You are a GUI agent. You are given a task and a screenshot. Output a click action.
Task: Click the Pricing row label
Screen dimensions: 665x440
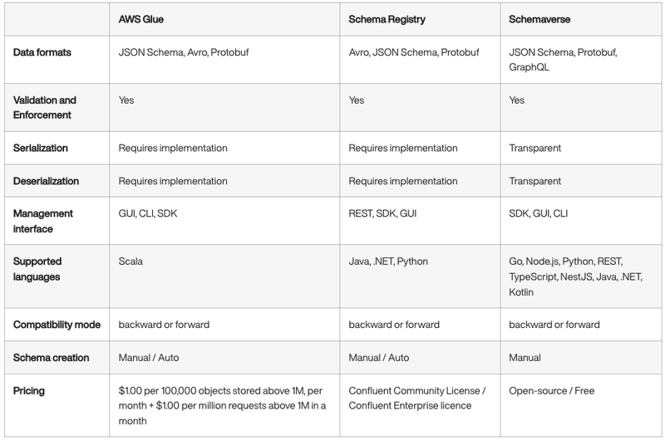[x=30, y=389]
